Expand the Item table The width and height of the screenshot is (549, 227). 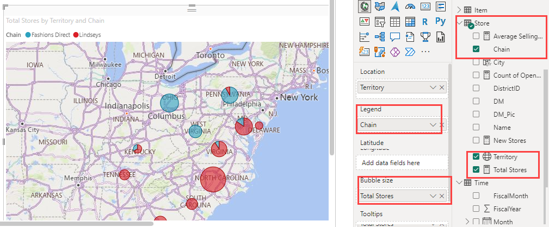pos(460,10)
